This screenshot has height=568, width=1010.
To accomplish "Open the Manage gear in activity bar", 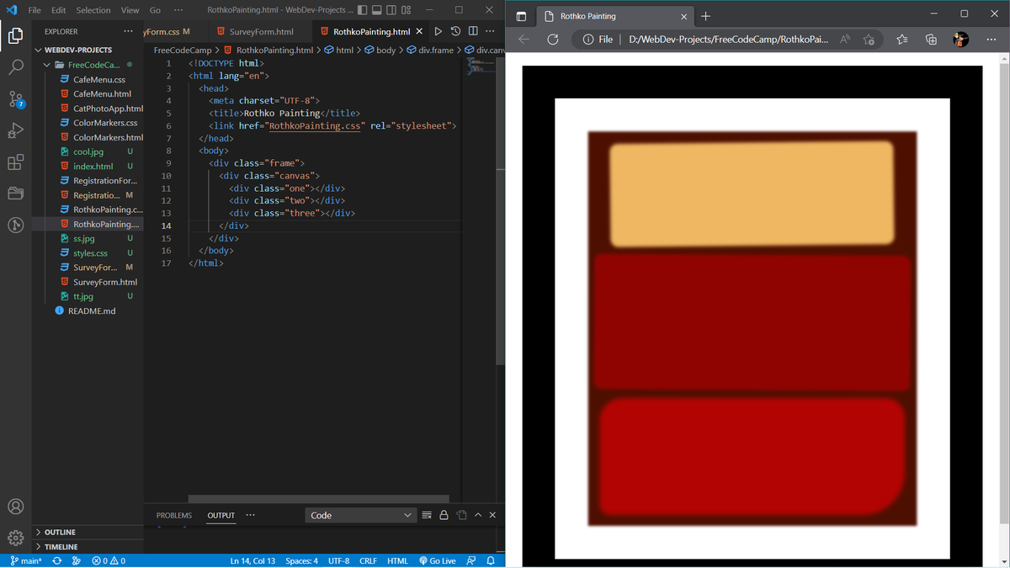I will pyautogui.click(x=15, y=539).
